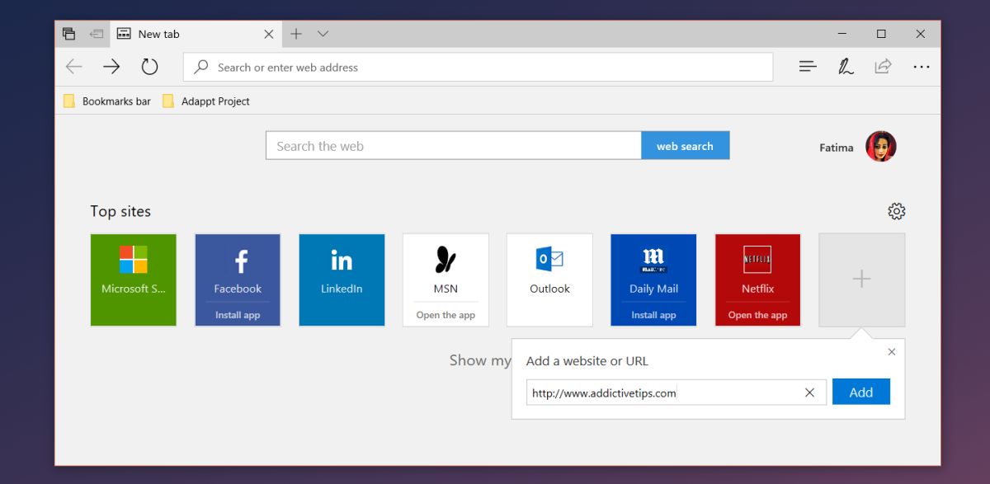Click Open the app under MSN
Viewport: 990px width, 484px height.
tap(445, 315)
